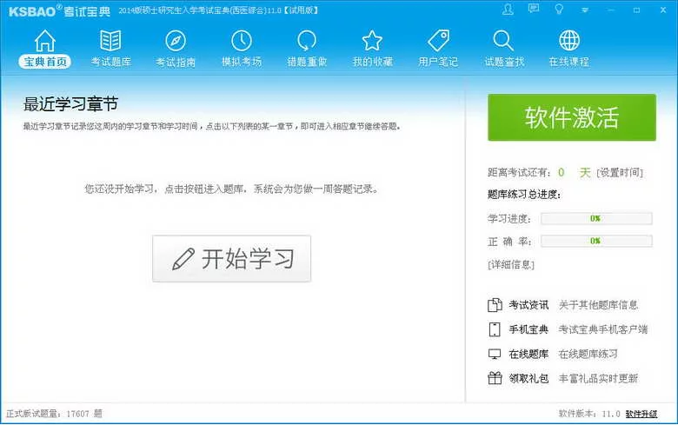Screen dimensions: 678x425
Task: Open the 试题查找 magnifier icon
Action: click(x=503, y=41)
